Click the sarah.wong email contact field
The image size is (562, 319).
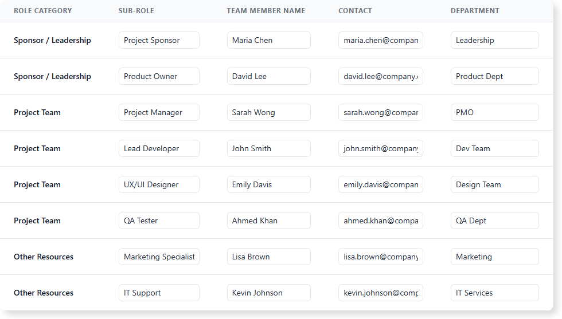[380, 112]
